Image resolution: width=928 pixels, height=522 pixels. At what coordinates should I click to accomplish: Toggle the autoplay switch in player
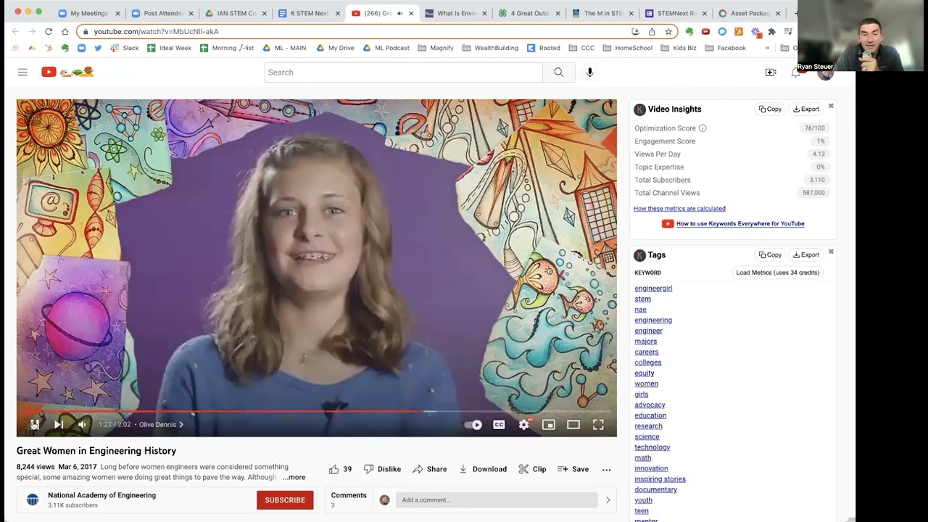pyautogui.click(x=473, y=425)
